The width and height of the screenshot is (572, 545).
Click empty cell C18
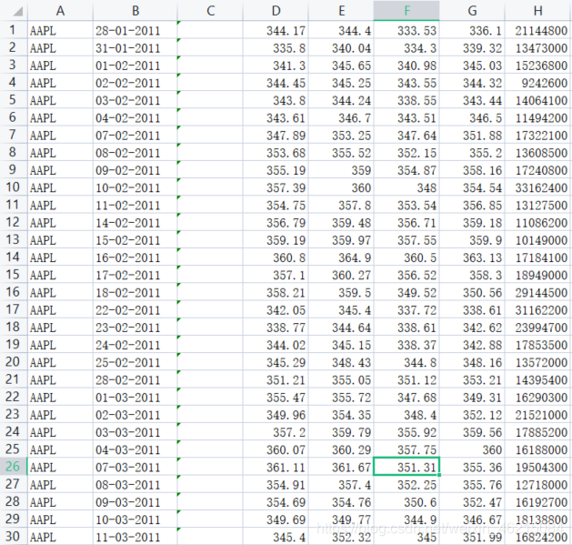click(210, 327)
